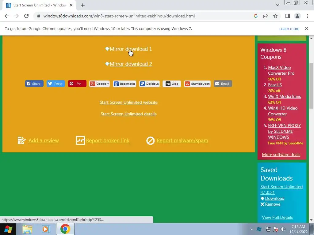This screenshot has width=314, height=235.
Task: Click the blue Windows-flag tray icon
Action: tap(259, 229)
